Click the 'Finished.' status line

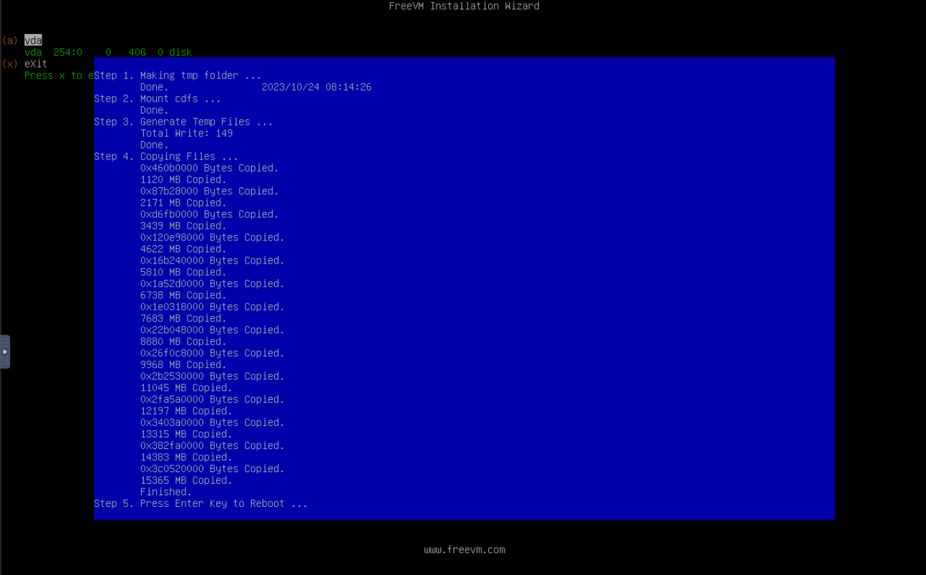click(x=166, y=492)
